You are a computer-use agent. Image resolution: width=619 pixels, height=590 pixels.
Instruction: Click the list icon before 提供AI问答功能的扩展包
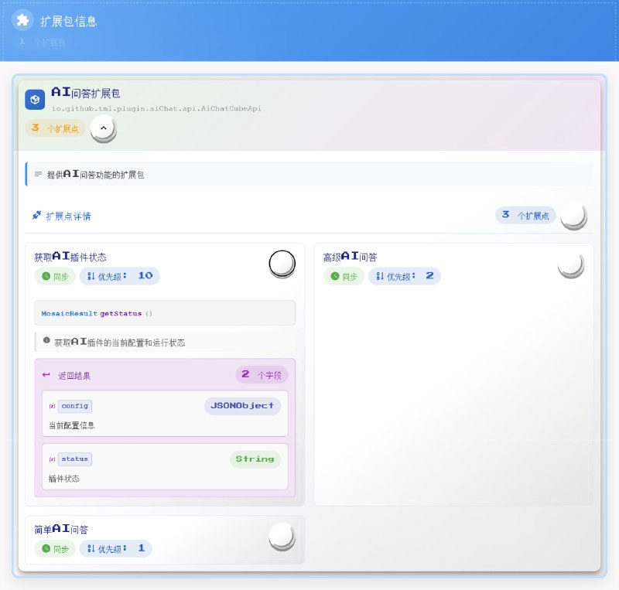point(36,174)
